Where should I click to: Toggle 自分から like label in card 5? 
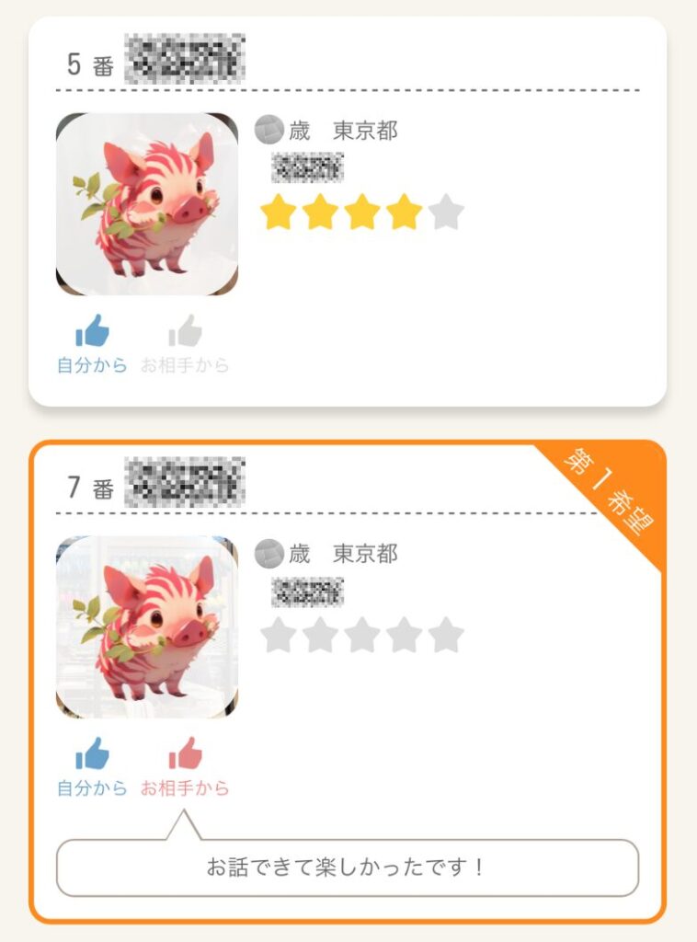[92, 365]
